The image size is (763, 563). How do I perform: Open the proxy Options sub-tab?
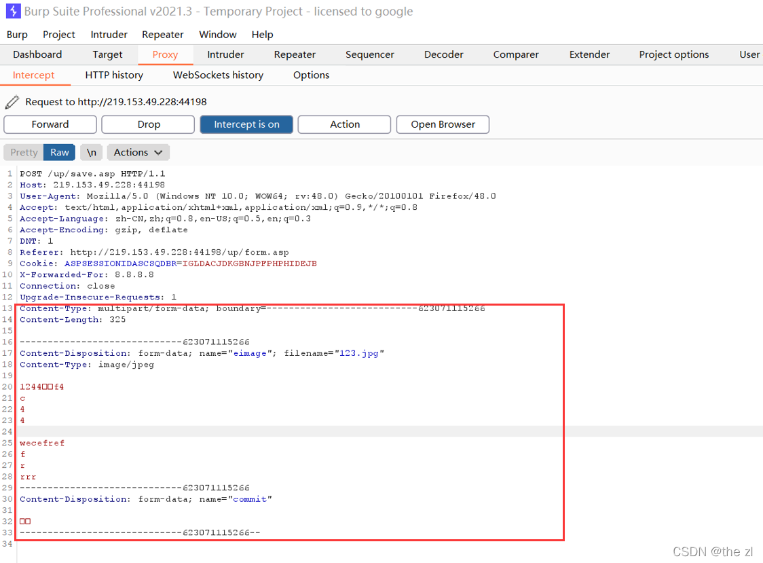point(311,75)
